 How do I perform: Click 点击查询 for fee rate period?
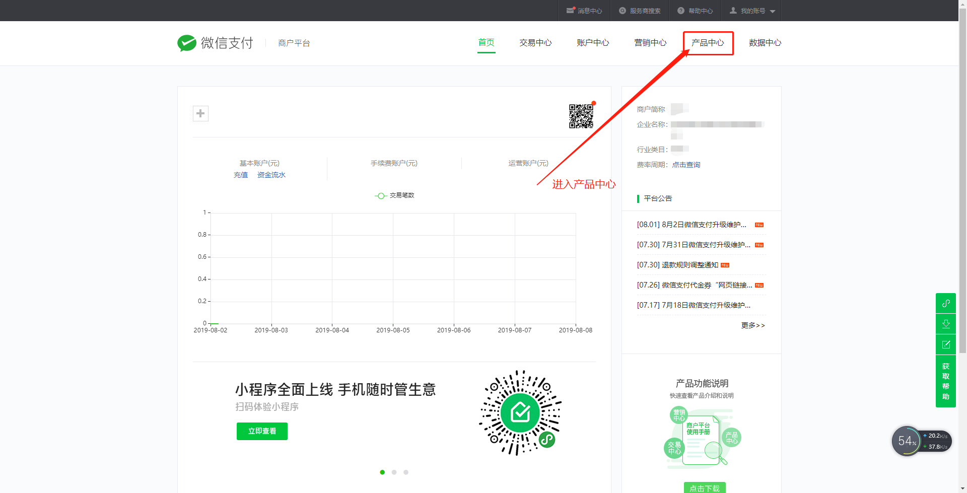coord(686,165)
